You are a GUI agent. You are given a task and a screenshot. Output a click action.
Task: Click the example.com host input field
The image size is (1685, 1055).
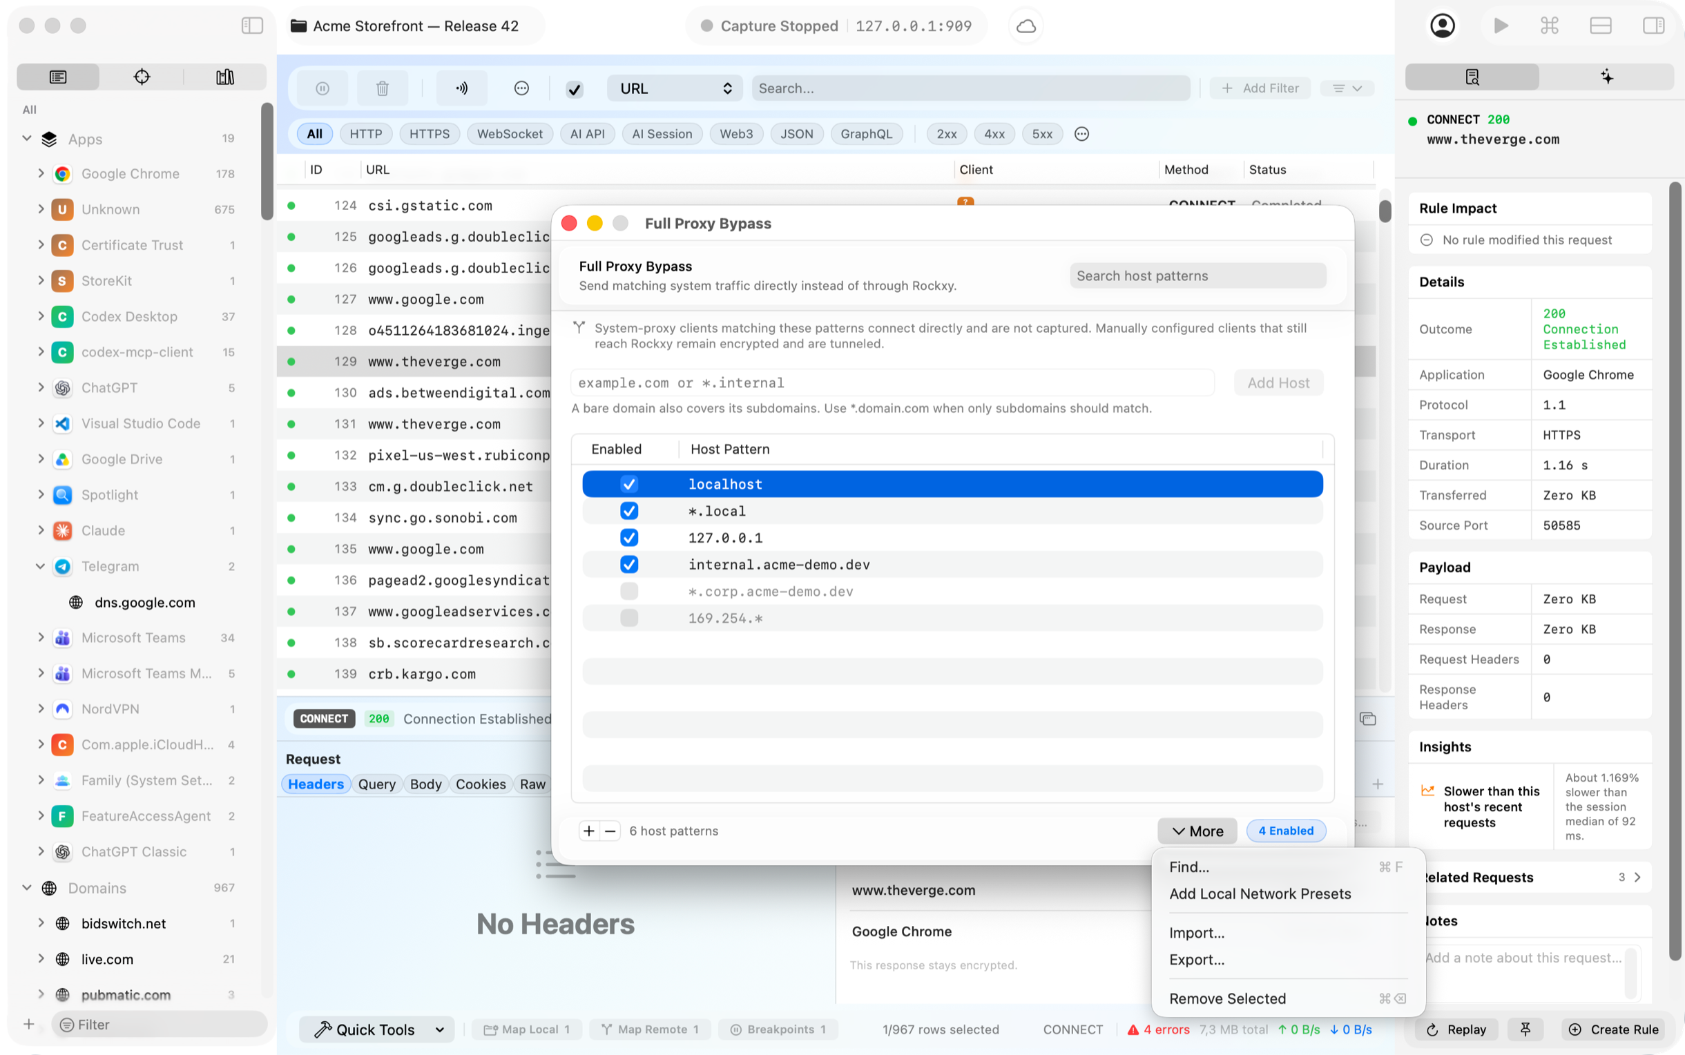pos(892,383)
